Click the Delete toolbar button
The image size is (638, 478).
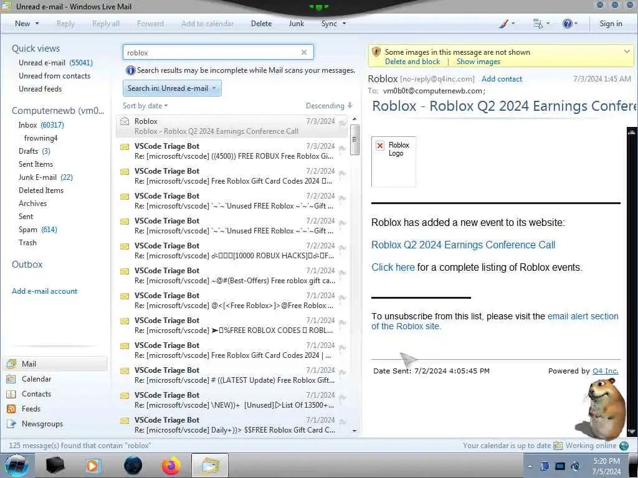(x=261, y=24)
